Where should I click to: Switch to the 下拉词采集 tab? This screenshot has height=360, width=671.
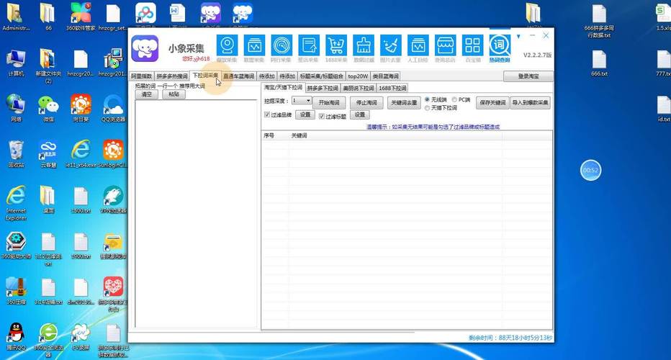click(205, 76)
